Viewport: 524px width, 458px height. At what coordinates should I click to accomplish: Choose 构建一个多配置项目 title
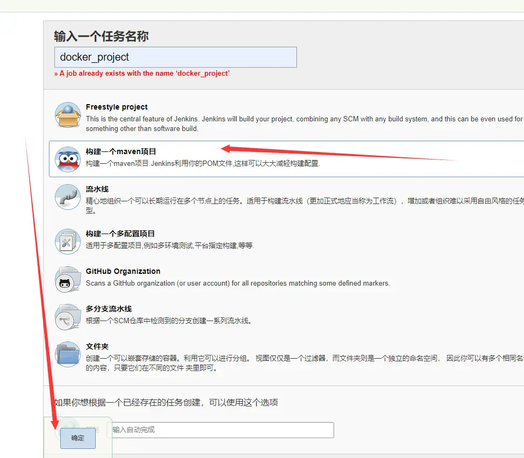[x=121, y=234]
